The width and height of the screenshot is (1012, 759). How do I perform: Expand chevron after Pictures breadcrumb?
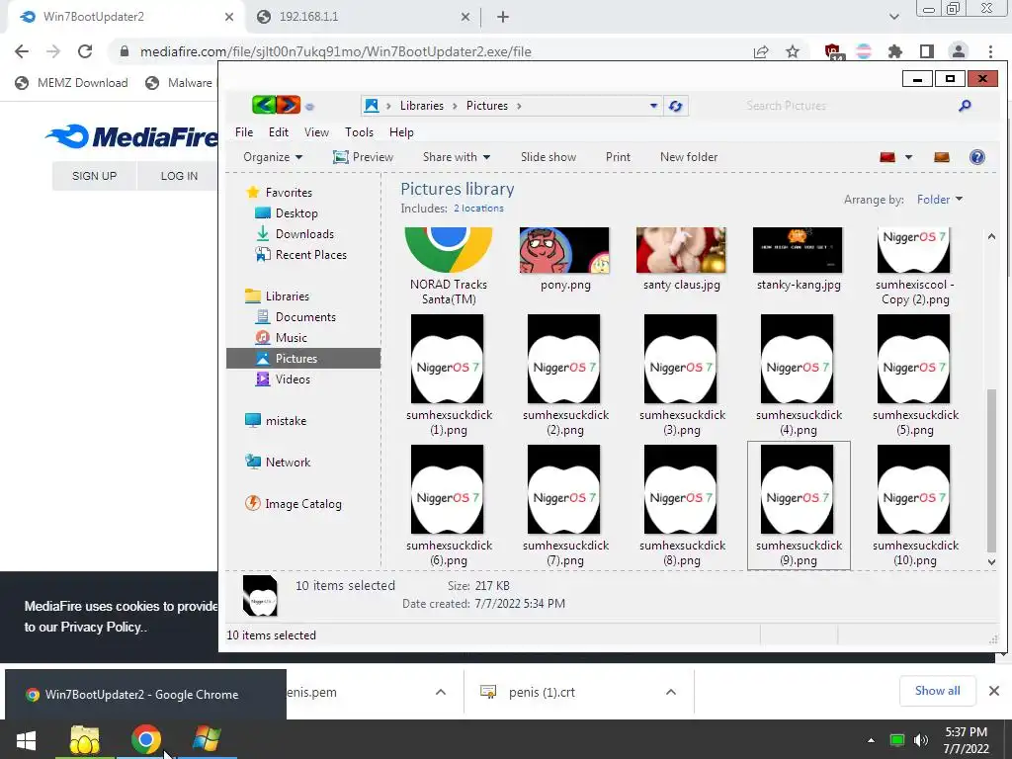(519, 106)
